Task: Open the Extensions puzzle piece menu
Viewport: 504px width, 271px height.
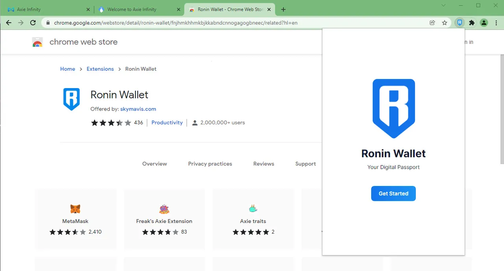Action: (472, 23)
